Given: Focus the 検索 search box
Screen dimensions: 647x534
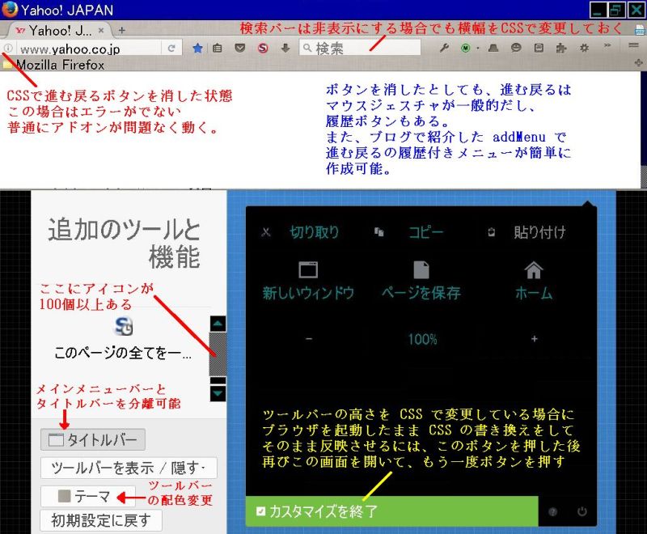Looking at the screenshot, I should pyautogui.click(x=360, y=49).
